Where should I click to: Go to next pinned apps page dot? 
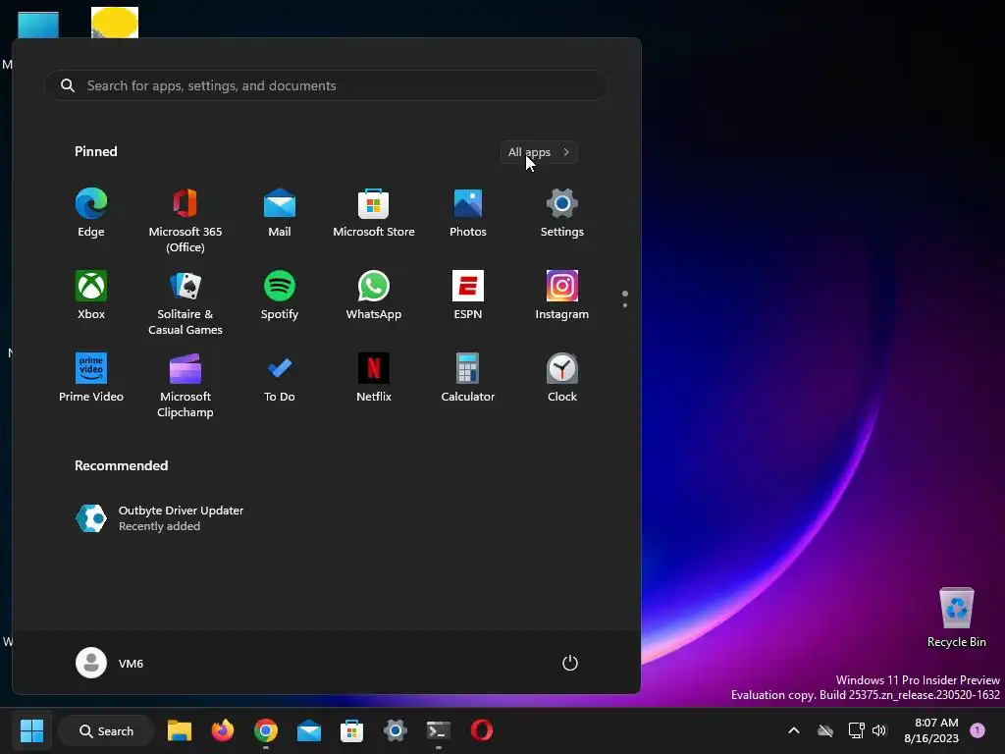[x=625, y=305]
